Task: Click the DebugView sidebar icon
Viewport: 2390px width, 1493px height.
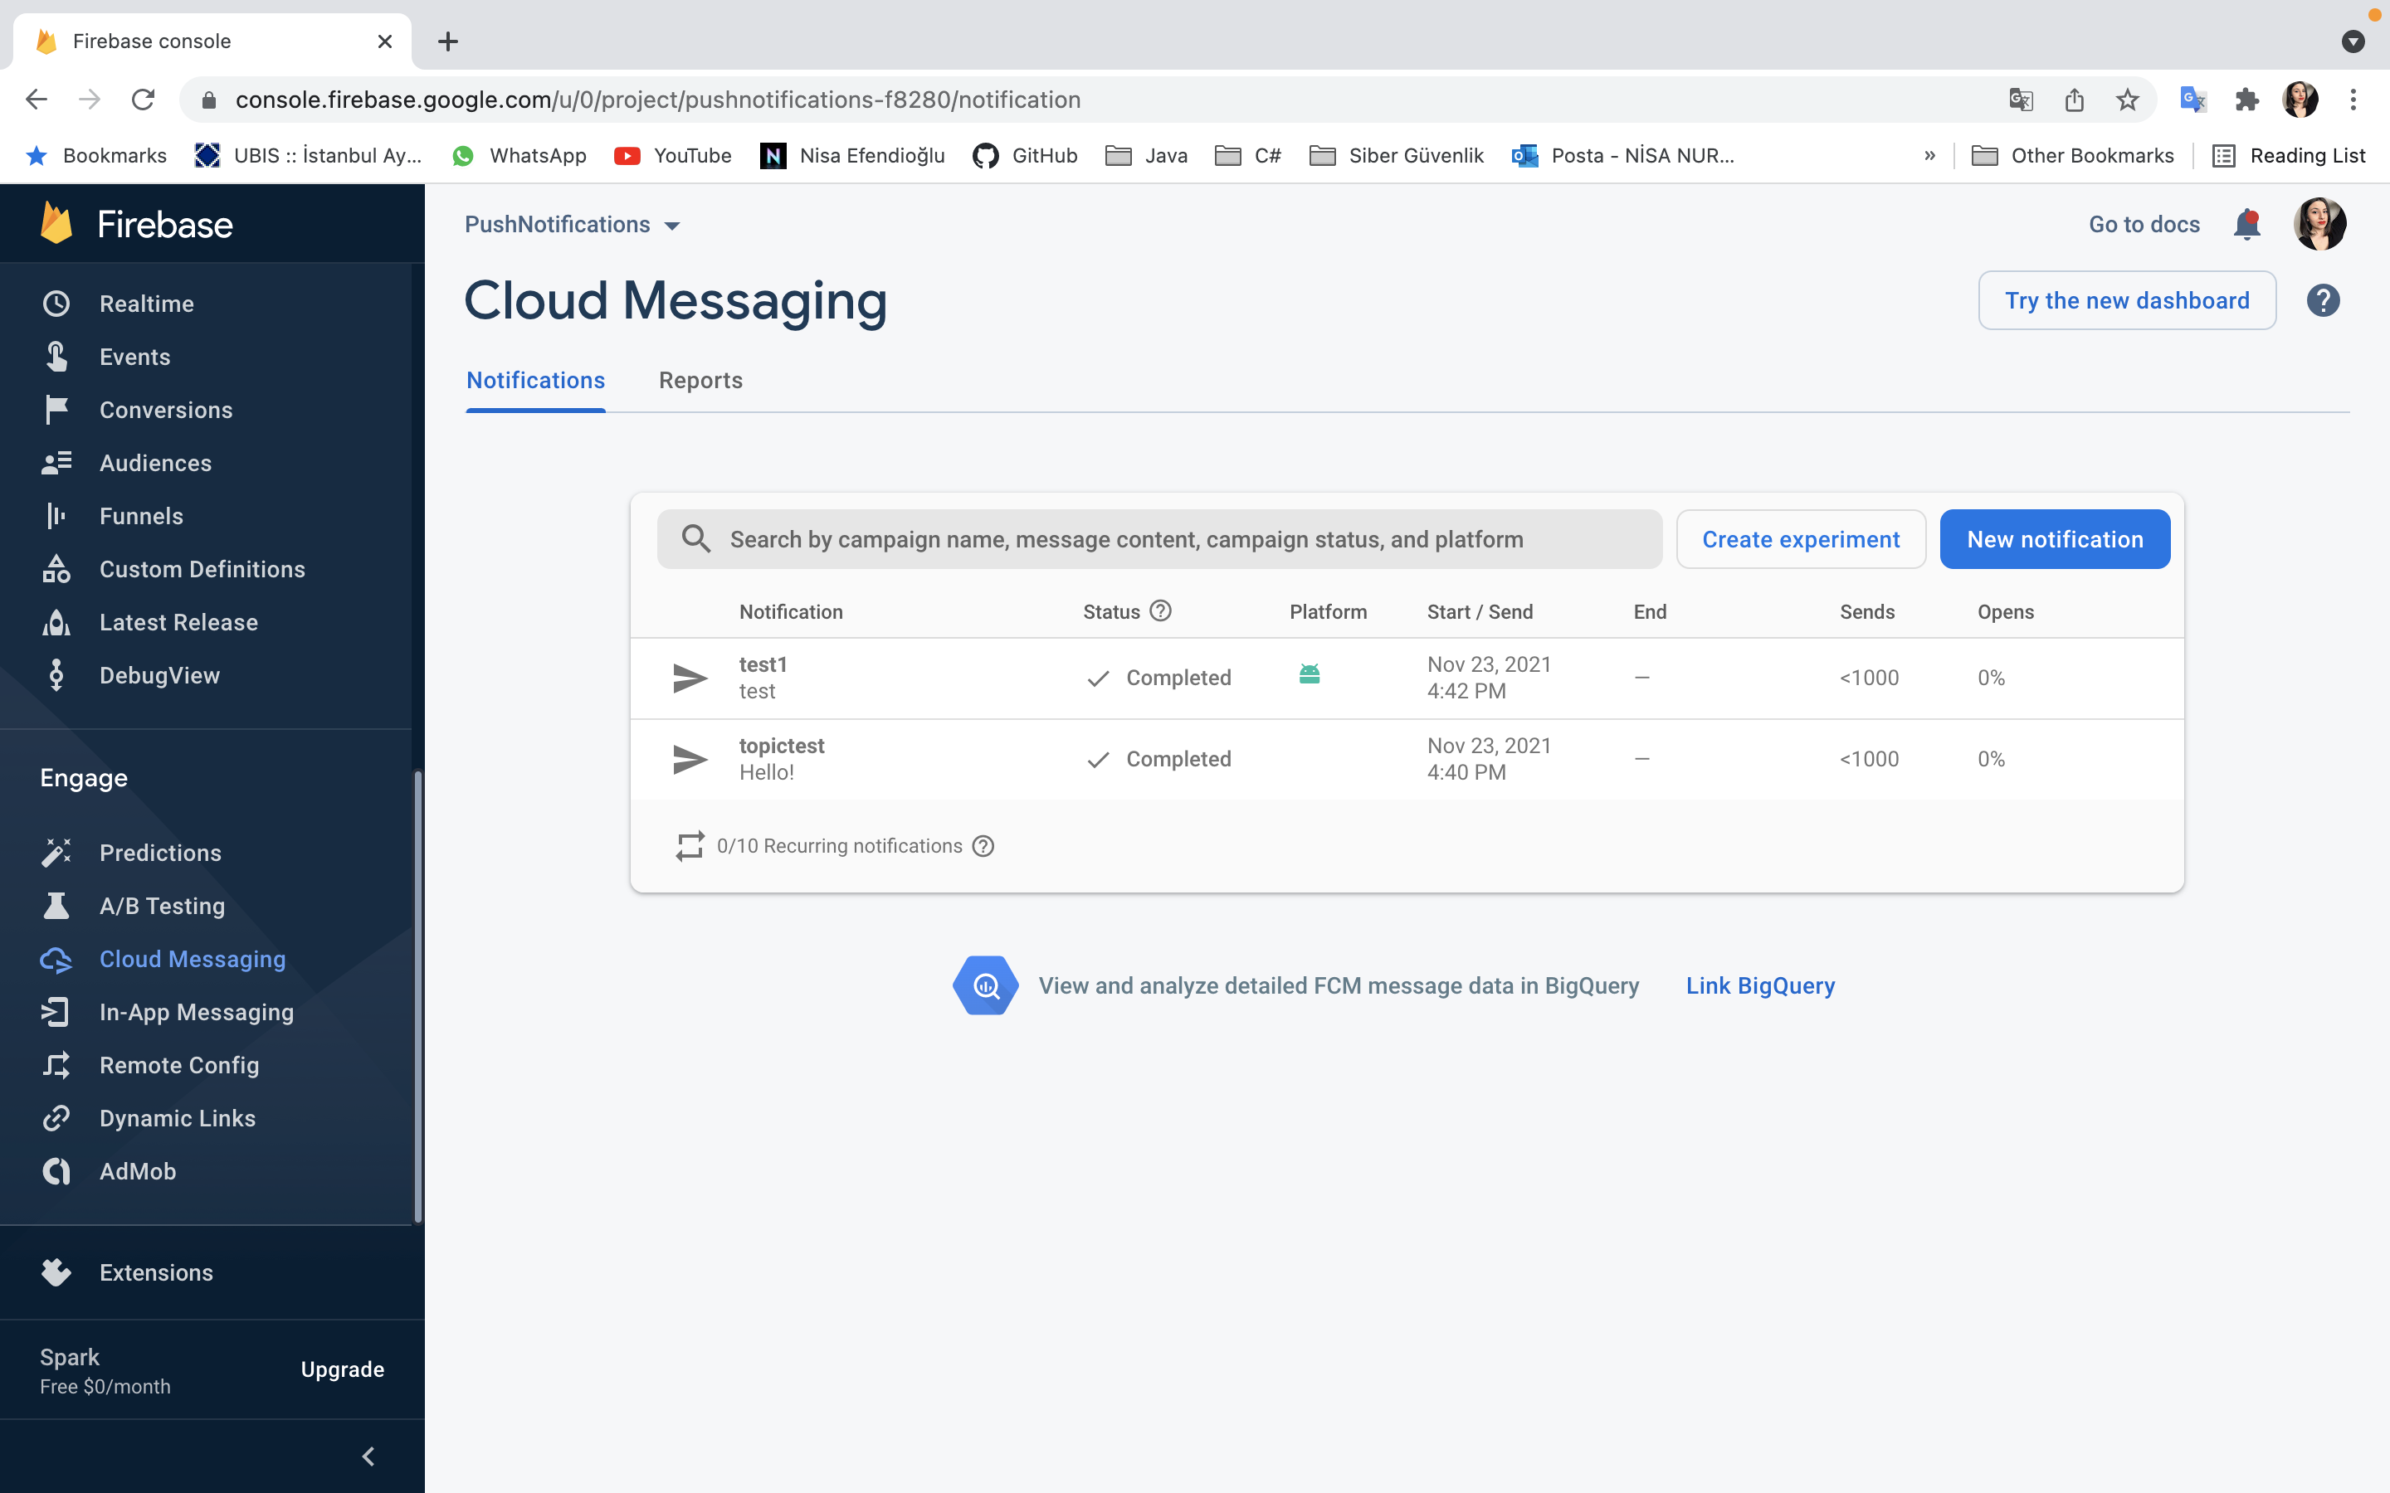Action: (x=56, y=674)
